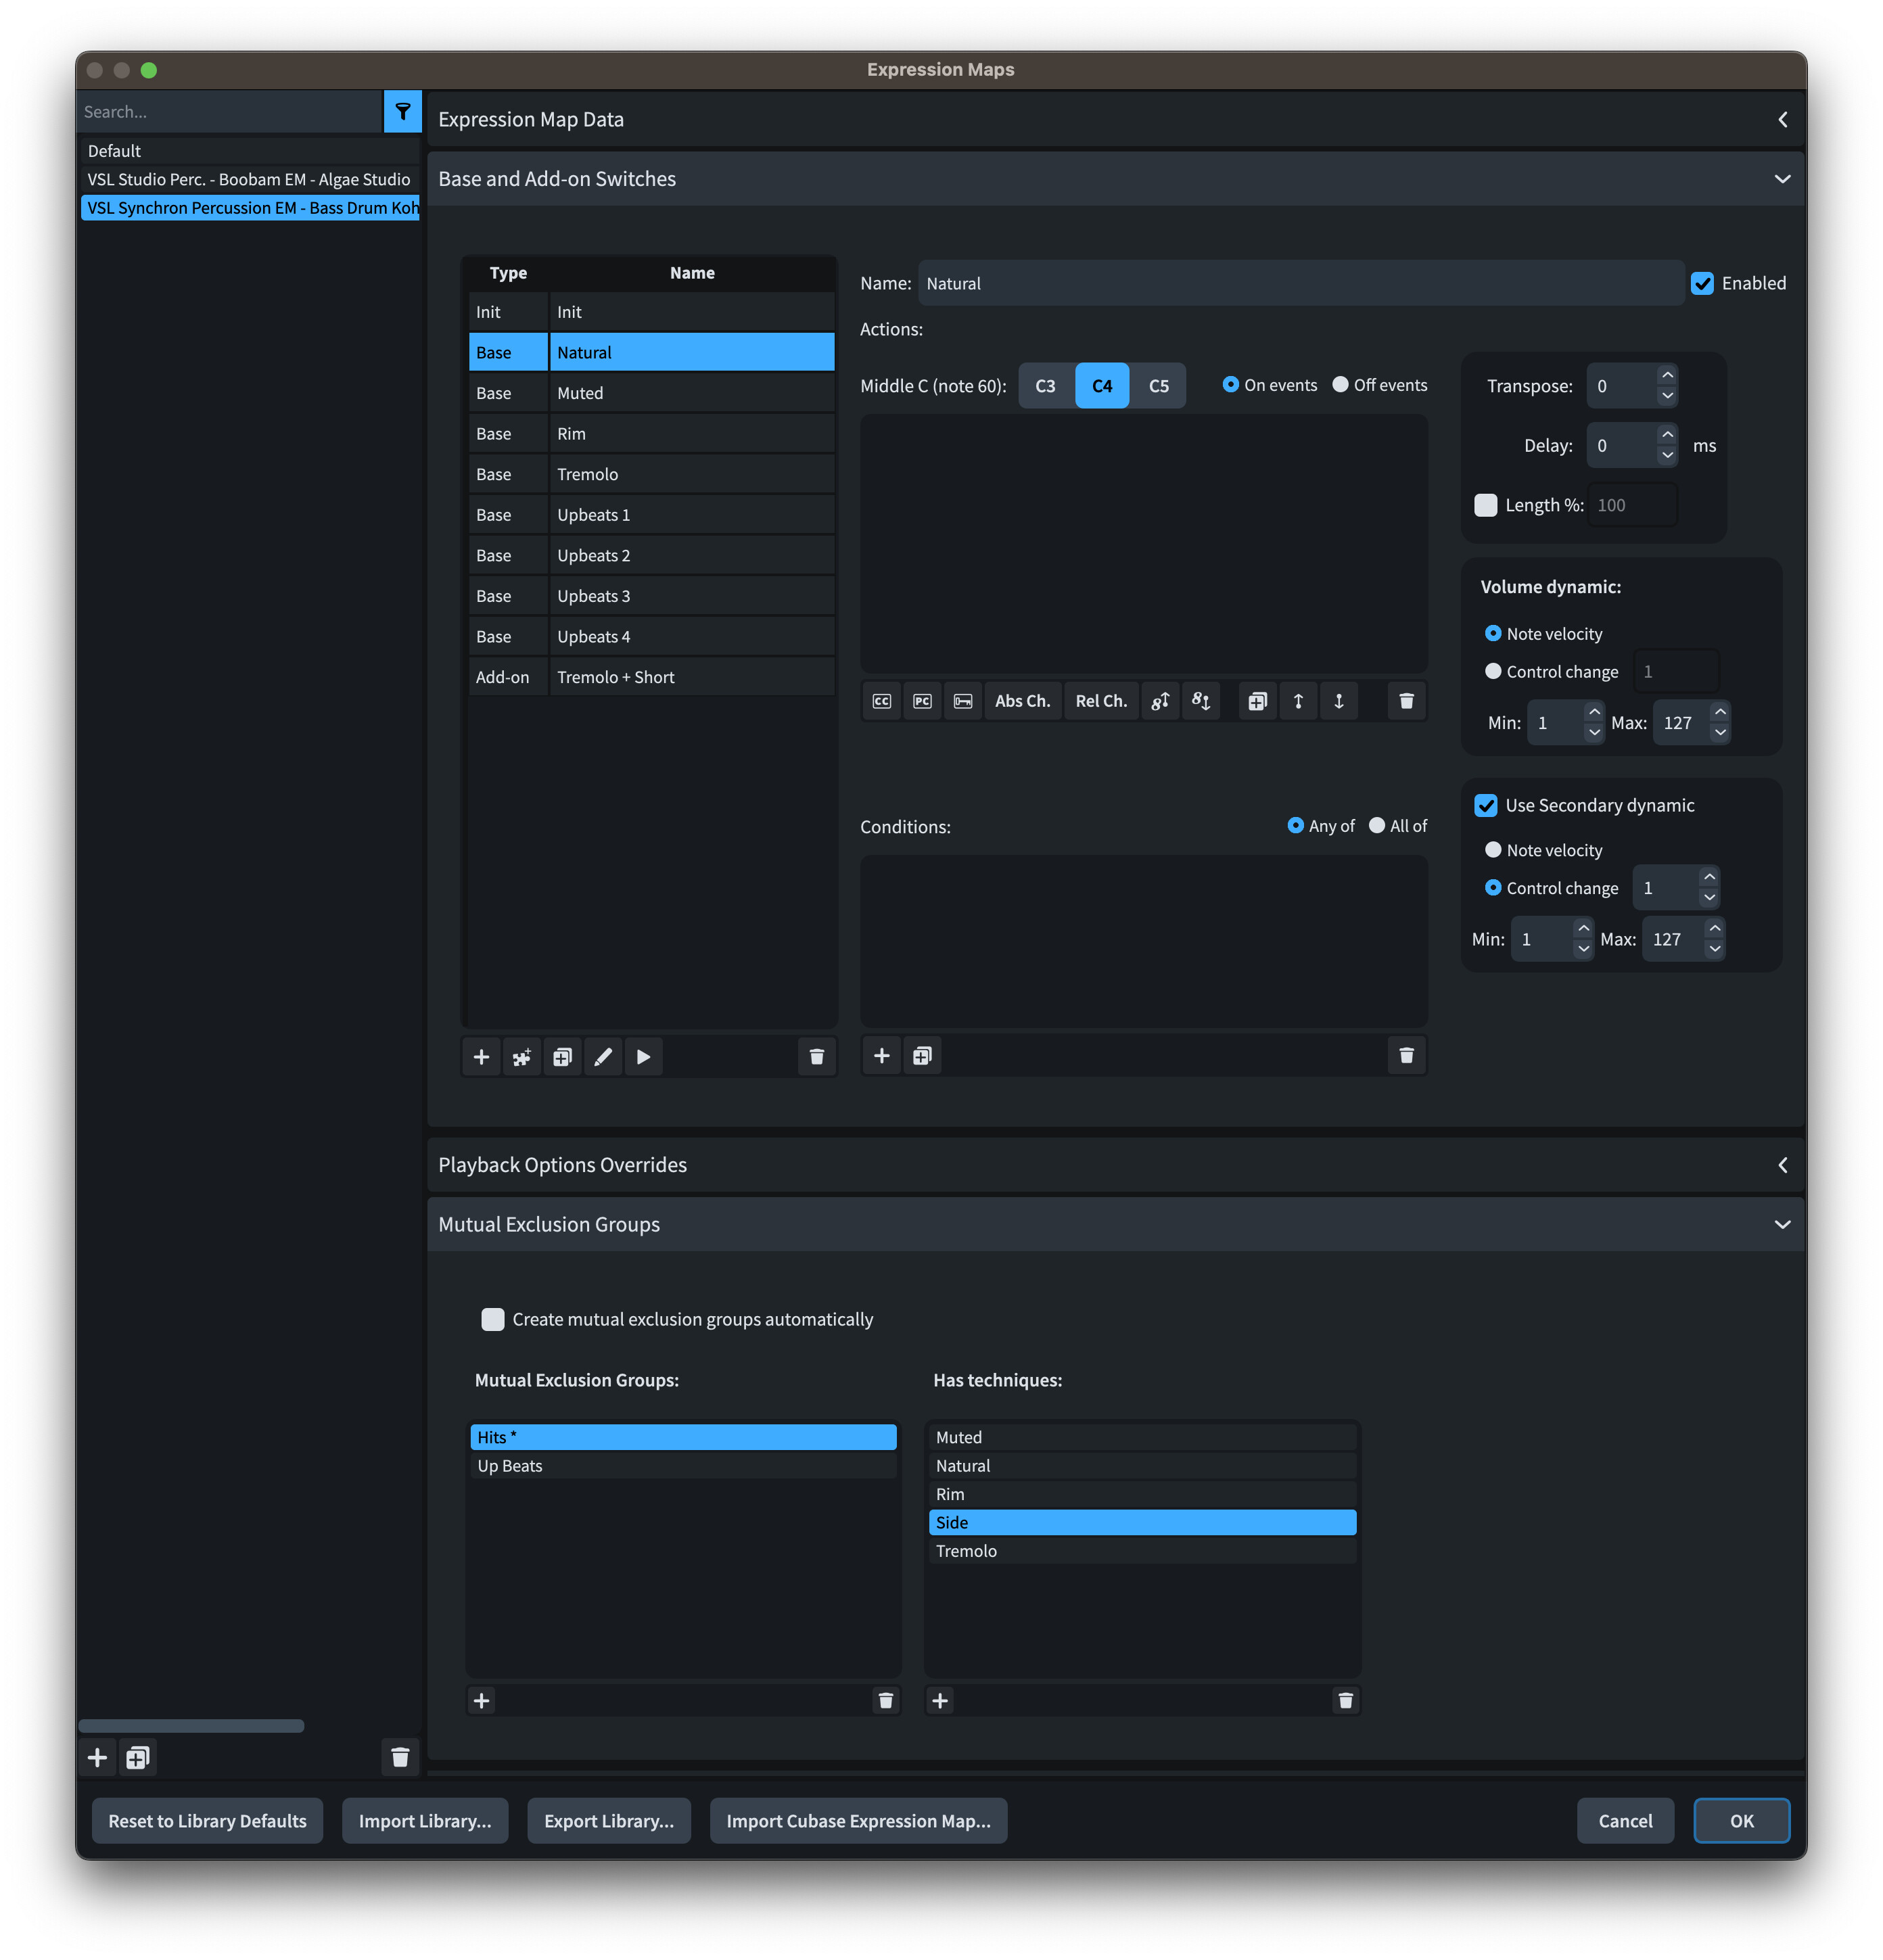Select the Off events radio button
1883x1960 pixels.
click(x=1340, y=385)
